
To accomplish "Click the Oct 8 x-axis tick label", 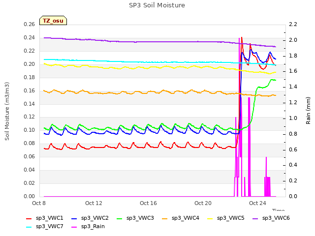I will pos(39,203).
